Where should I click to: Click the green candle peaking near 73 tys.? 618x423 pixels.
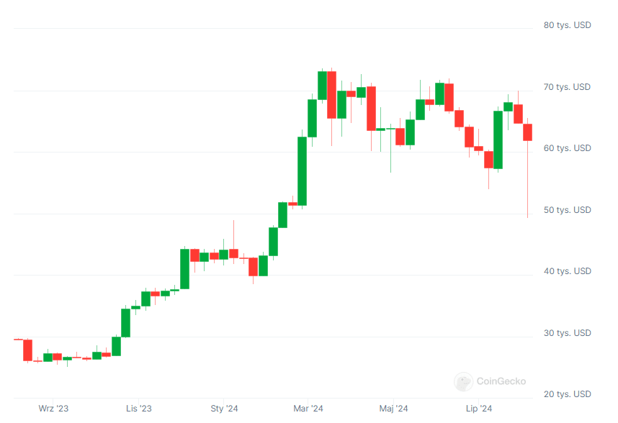click(x=322, y=85)
